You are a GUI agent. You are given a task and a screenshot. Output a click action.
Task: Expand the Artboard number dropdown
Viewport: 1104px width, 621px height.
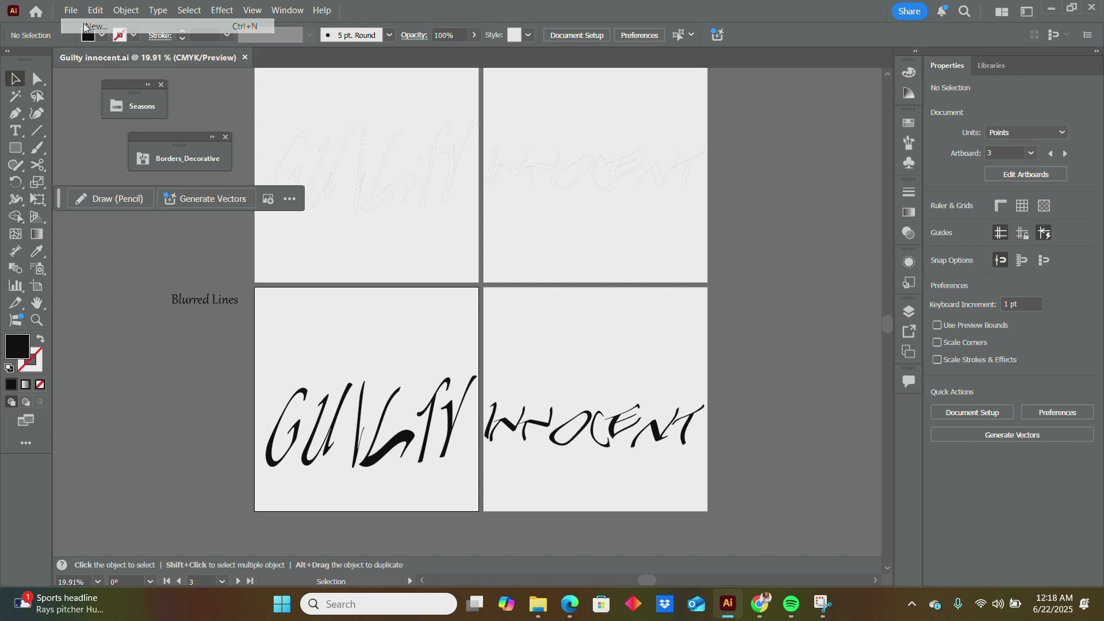coord(1031,153)
